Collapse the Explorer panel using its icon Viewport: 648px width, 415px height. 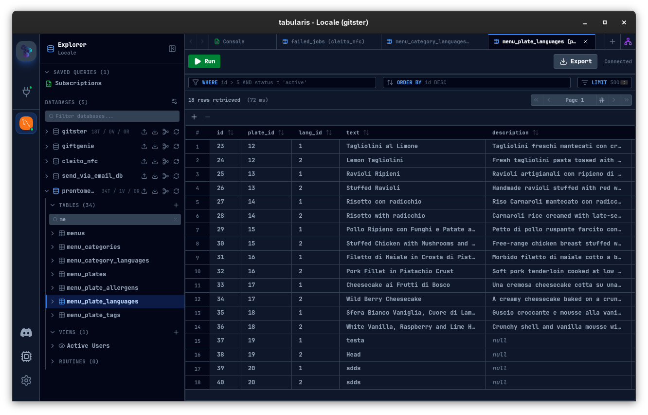tap(172, 49)
